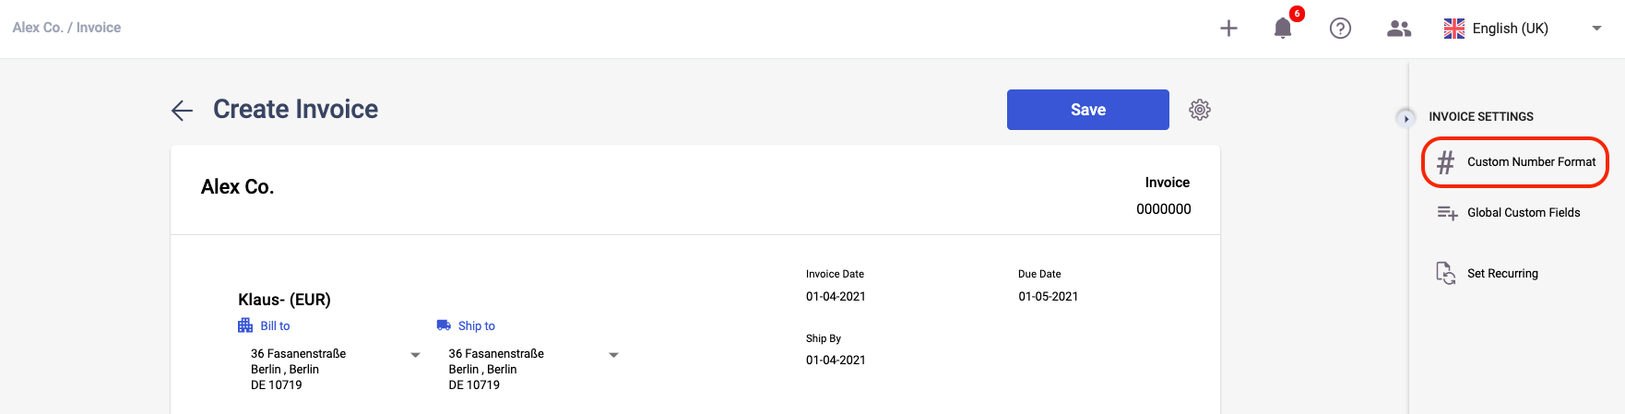The height and width of the screenshot is (414, 1625).
Task: Click the hash icon for Custom Number Format
Action: pyautogui.click(x=1446, y=162)
